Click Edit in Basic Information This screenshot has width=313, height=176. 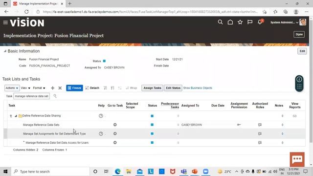click(302, 51)
